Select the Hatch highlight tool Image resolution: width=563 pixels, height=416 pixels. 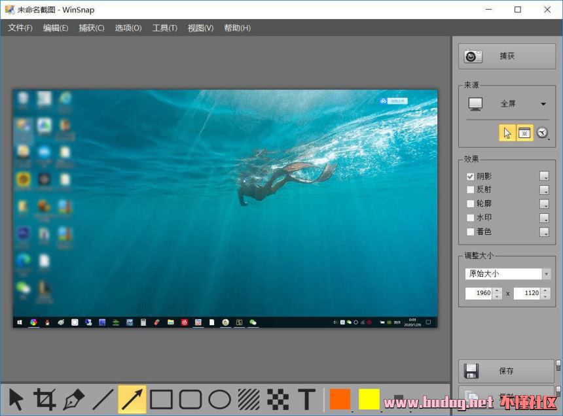pos(249,399)
